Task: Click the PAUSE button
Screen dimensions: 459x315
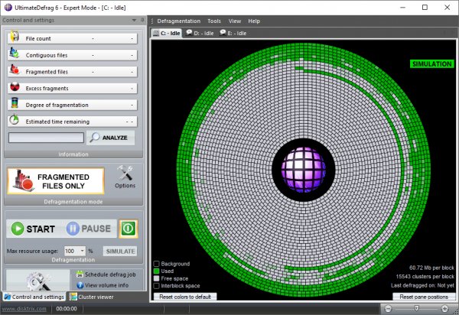Action: coord(89,229)
